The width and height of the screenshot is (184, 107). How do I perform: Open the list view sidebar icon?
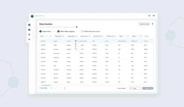coord(29,34)
